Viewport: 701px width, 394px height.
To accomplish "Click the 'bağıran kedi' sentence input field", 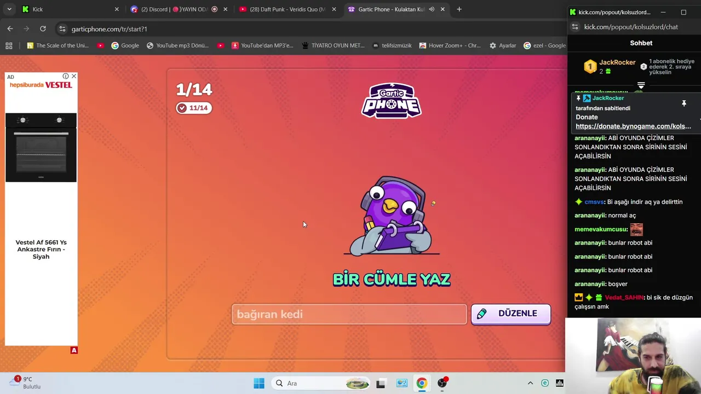I will click(349, 314).
